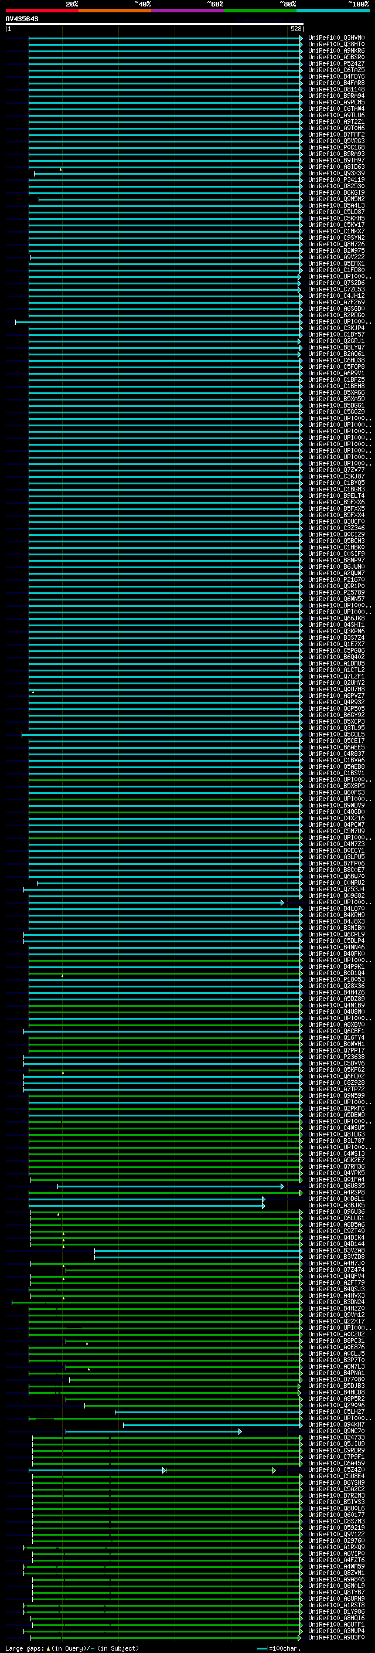
Task: Click the UniRef100_Q6U835 label
Action: (x=336, y=1186)
